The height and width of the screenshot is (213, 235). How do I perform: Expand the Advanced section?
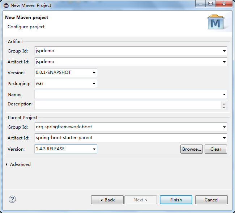(x=7, y=164)
